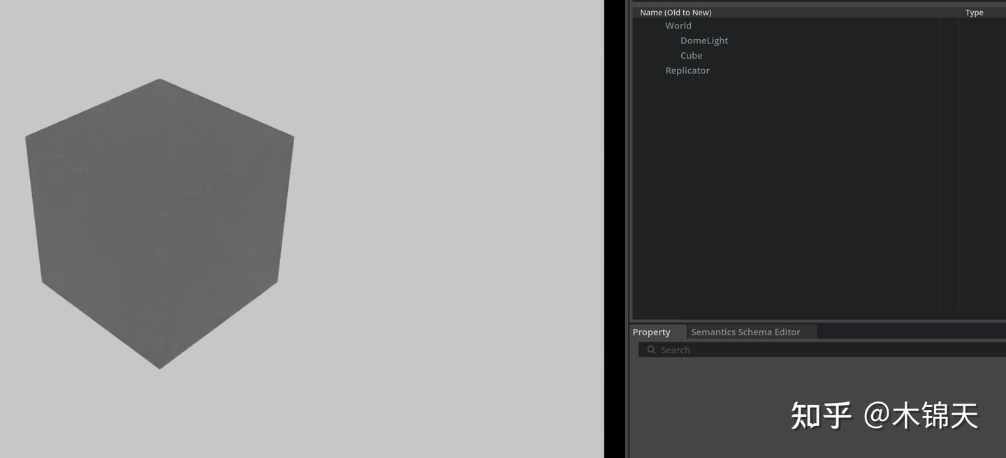Screen dimensions: 1006x458
Task: Click the search magnifier icon
Action: tap(651, 350)
